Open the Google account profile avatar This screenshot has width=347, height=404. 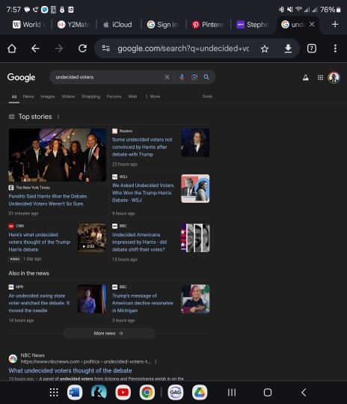[x=334, y=77]
